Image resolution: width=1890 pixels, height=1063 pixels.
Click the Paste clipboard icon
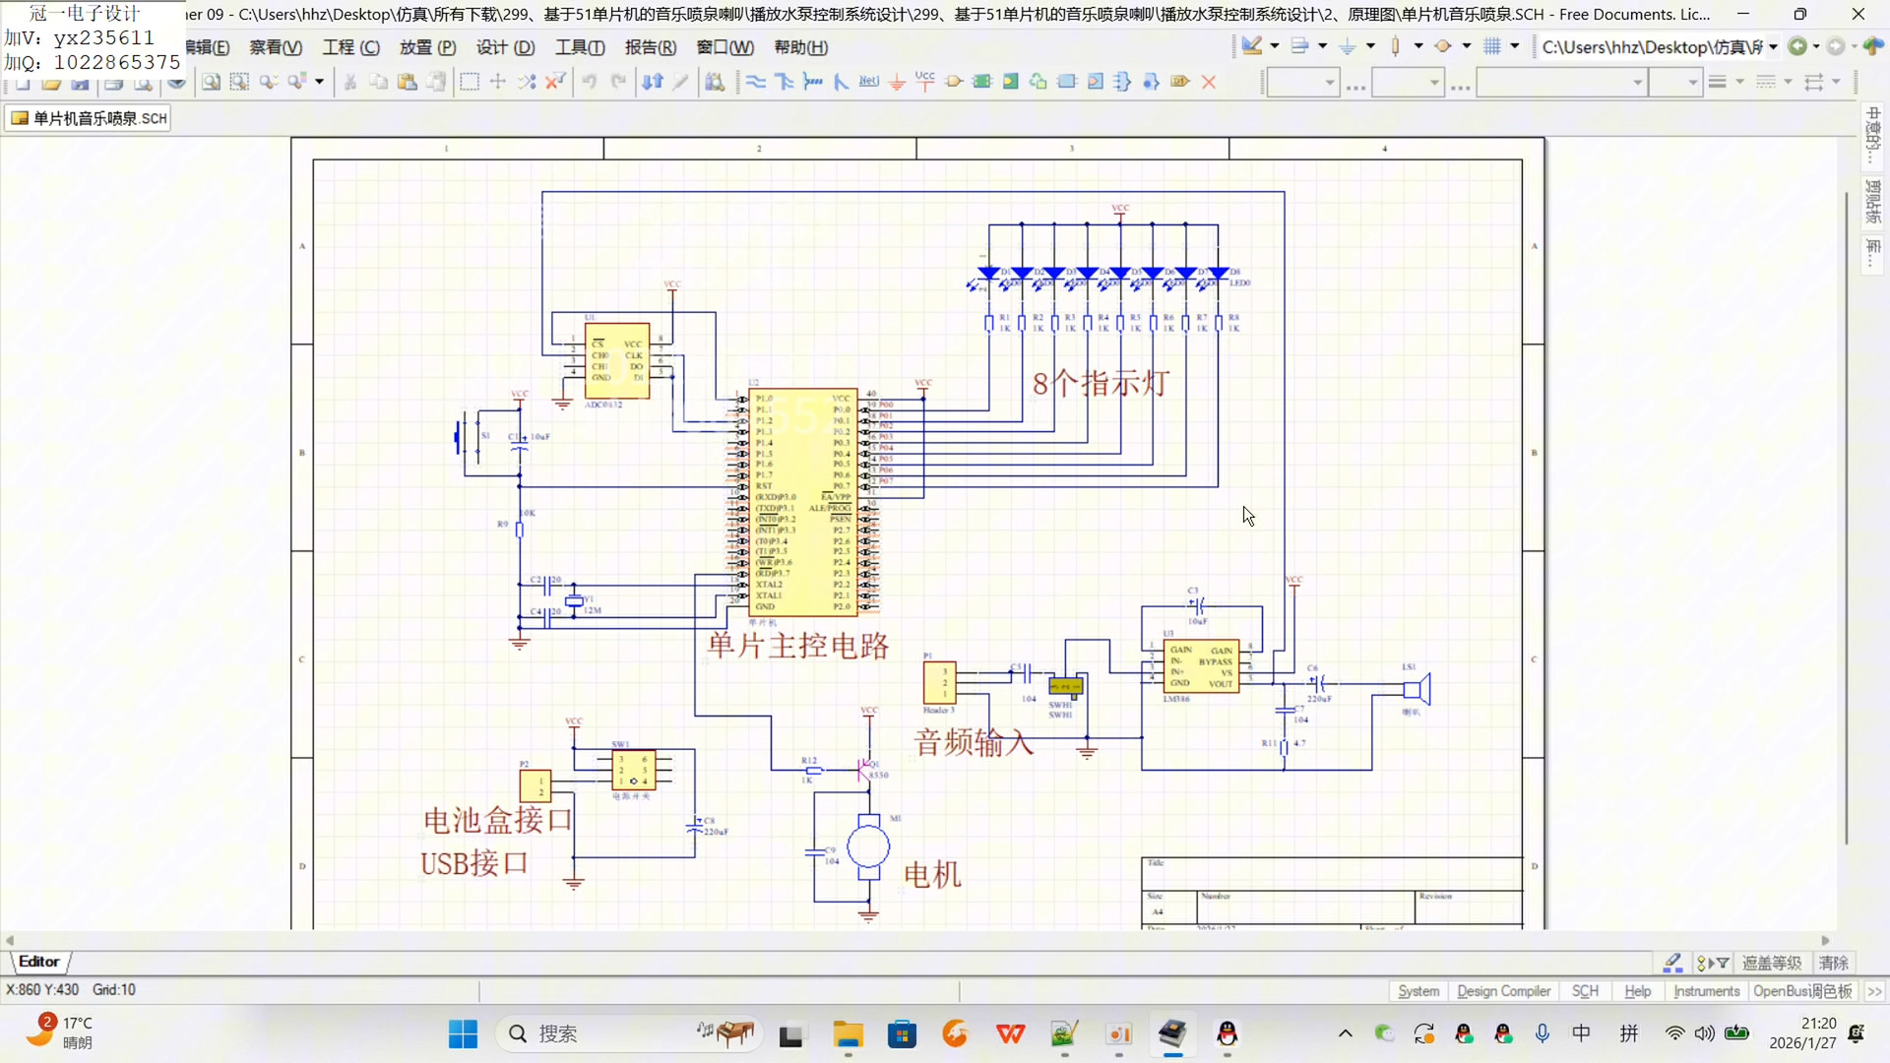pyautogui.click(x=407, y=82)
